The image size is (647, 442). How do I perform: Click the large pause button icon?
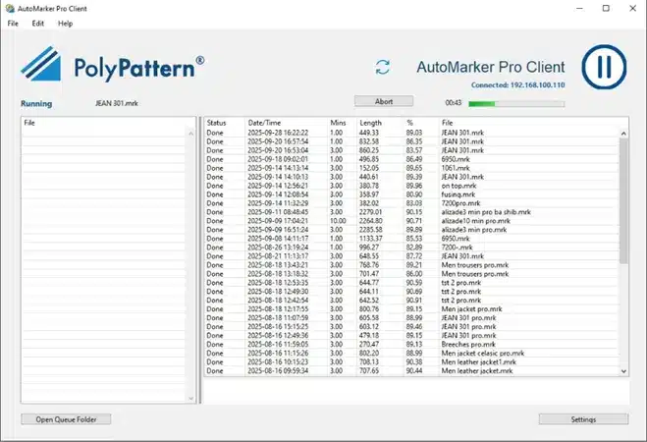pyautogui.click(x=604, y=67)
